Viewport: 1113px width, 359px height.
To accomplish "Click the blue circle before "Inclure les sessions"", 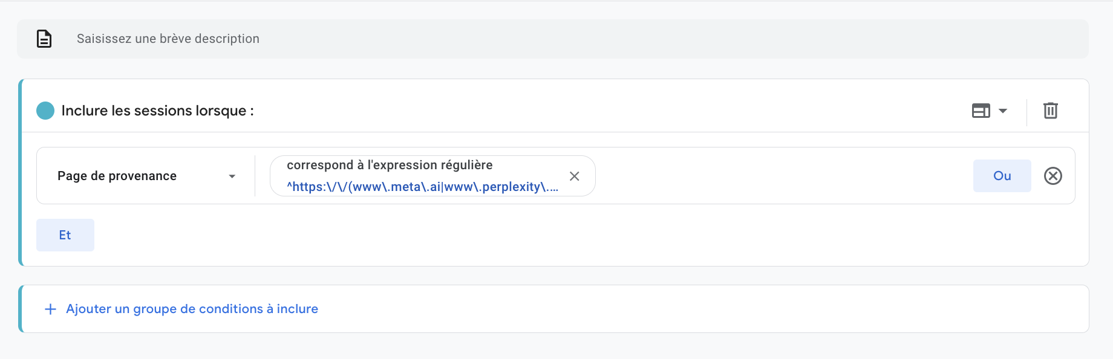I will coord(45,111).
